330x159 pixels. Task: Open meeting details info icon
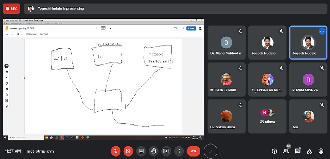pos(274,151)
